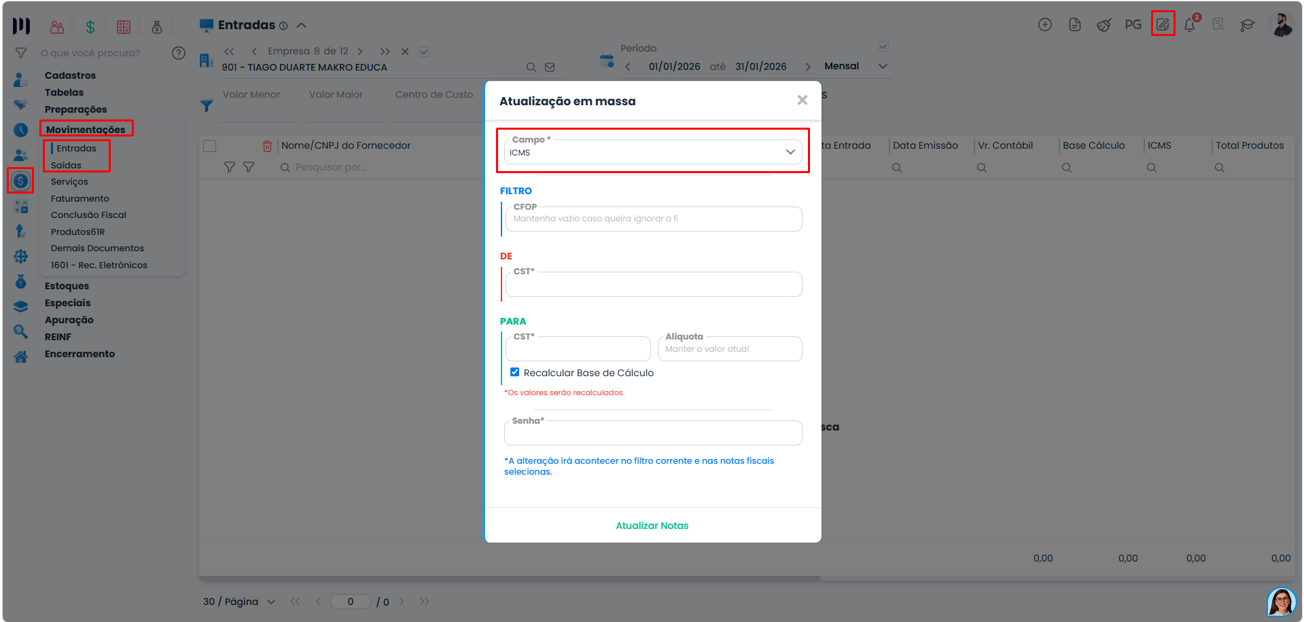Open the help question mark icon
Screen dimensions: 1304x622
(179, 53)
